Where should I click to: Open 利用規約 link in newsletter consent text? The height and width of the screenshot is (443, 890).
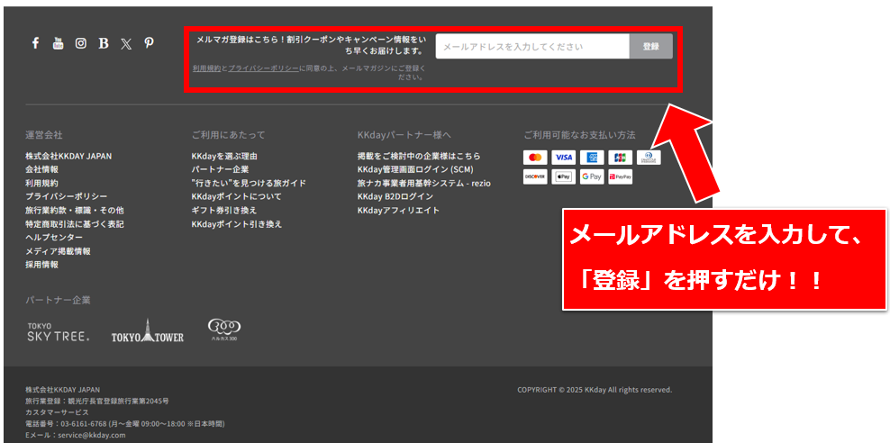tap(206, 68)
